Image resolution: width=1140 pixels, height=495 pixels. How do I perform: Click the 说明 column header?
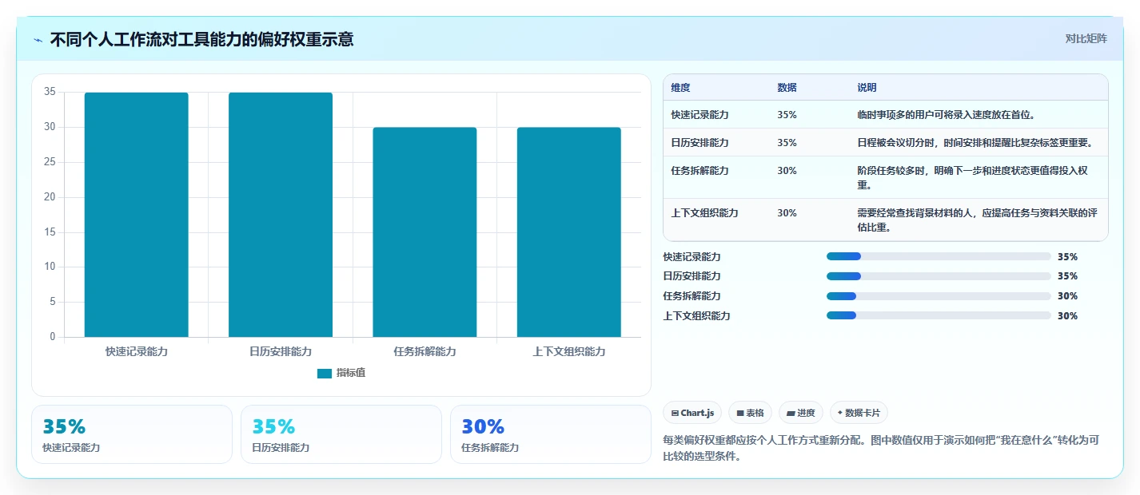(867, 88)
